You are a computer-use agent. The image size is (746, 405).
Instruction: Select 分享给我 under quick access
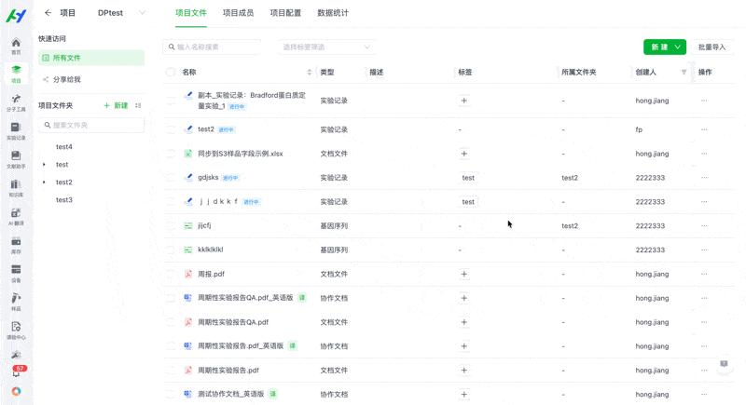[91, 79]
